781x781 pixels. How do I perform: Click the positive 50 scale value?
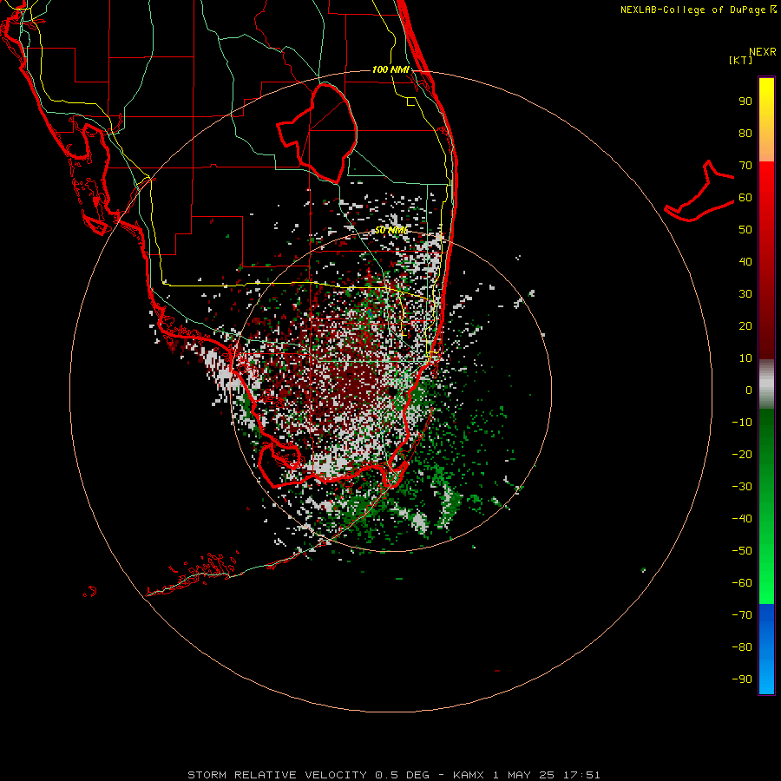pos(745,230)
